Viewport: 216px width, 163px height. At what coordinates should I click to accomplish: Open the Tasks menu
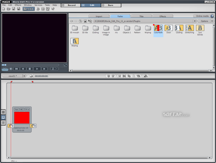point(47,5)
